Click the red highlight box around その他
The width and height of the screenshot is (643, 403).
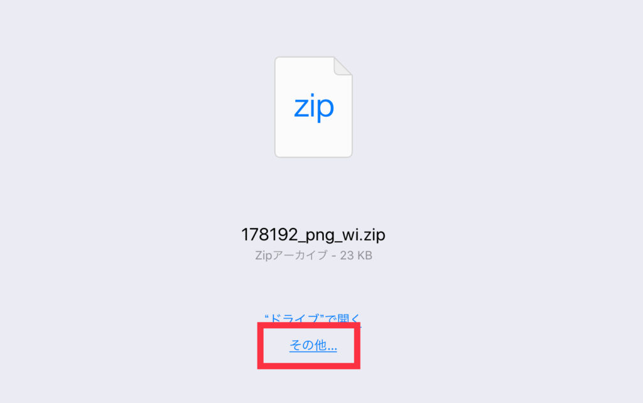pos(309,346)
